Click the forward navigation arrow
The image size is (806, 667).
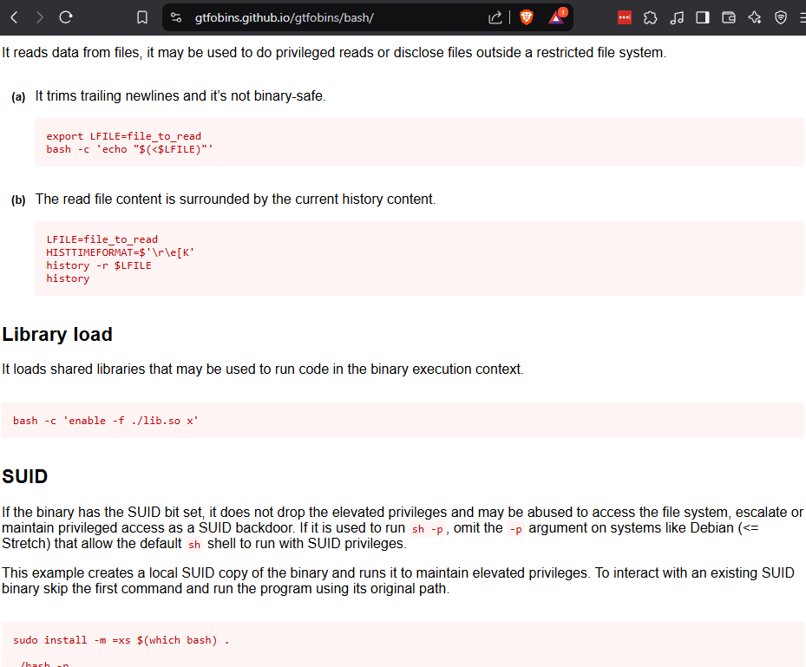pos(40,16)
